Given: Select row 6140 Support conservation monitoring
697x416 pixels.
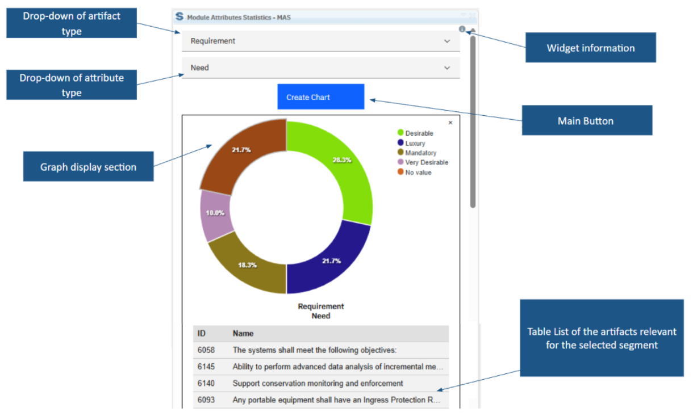Looking at the screenshot, I should coord(318,383).
